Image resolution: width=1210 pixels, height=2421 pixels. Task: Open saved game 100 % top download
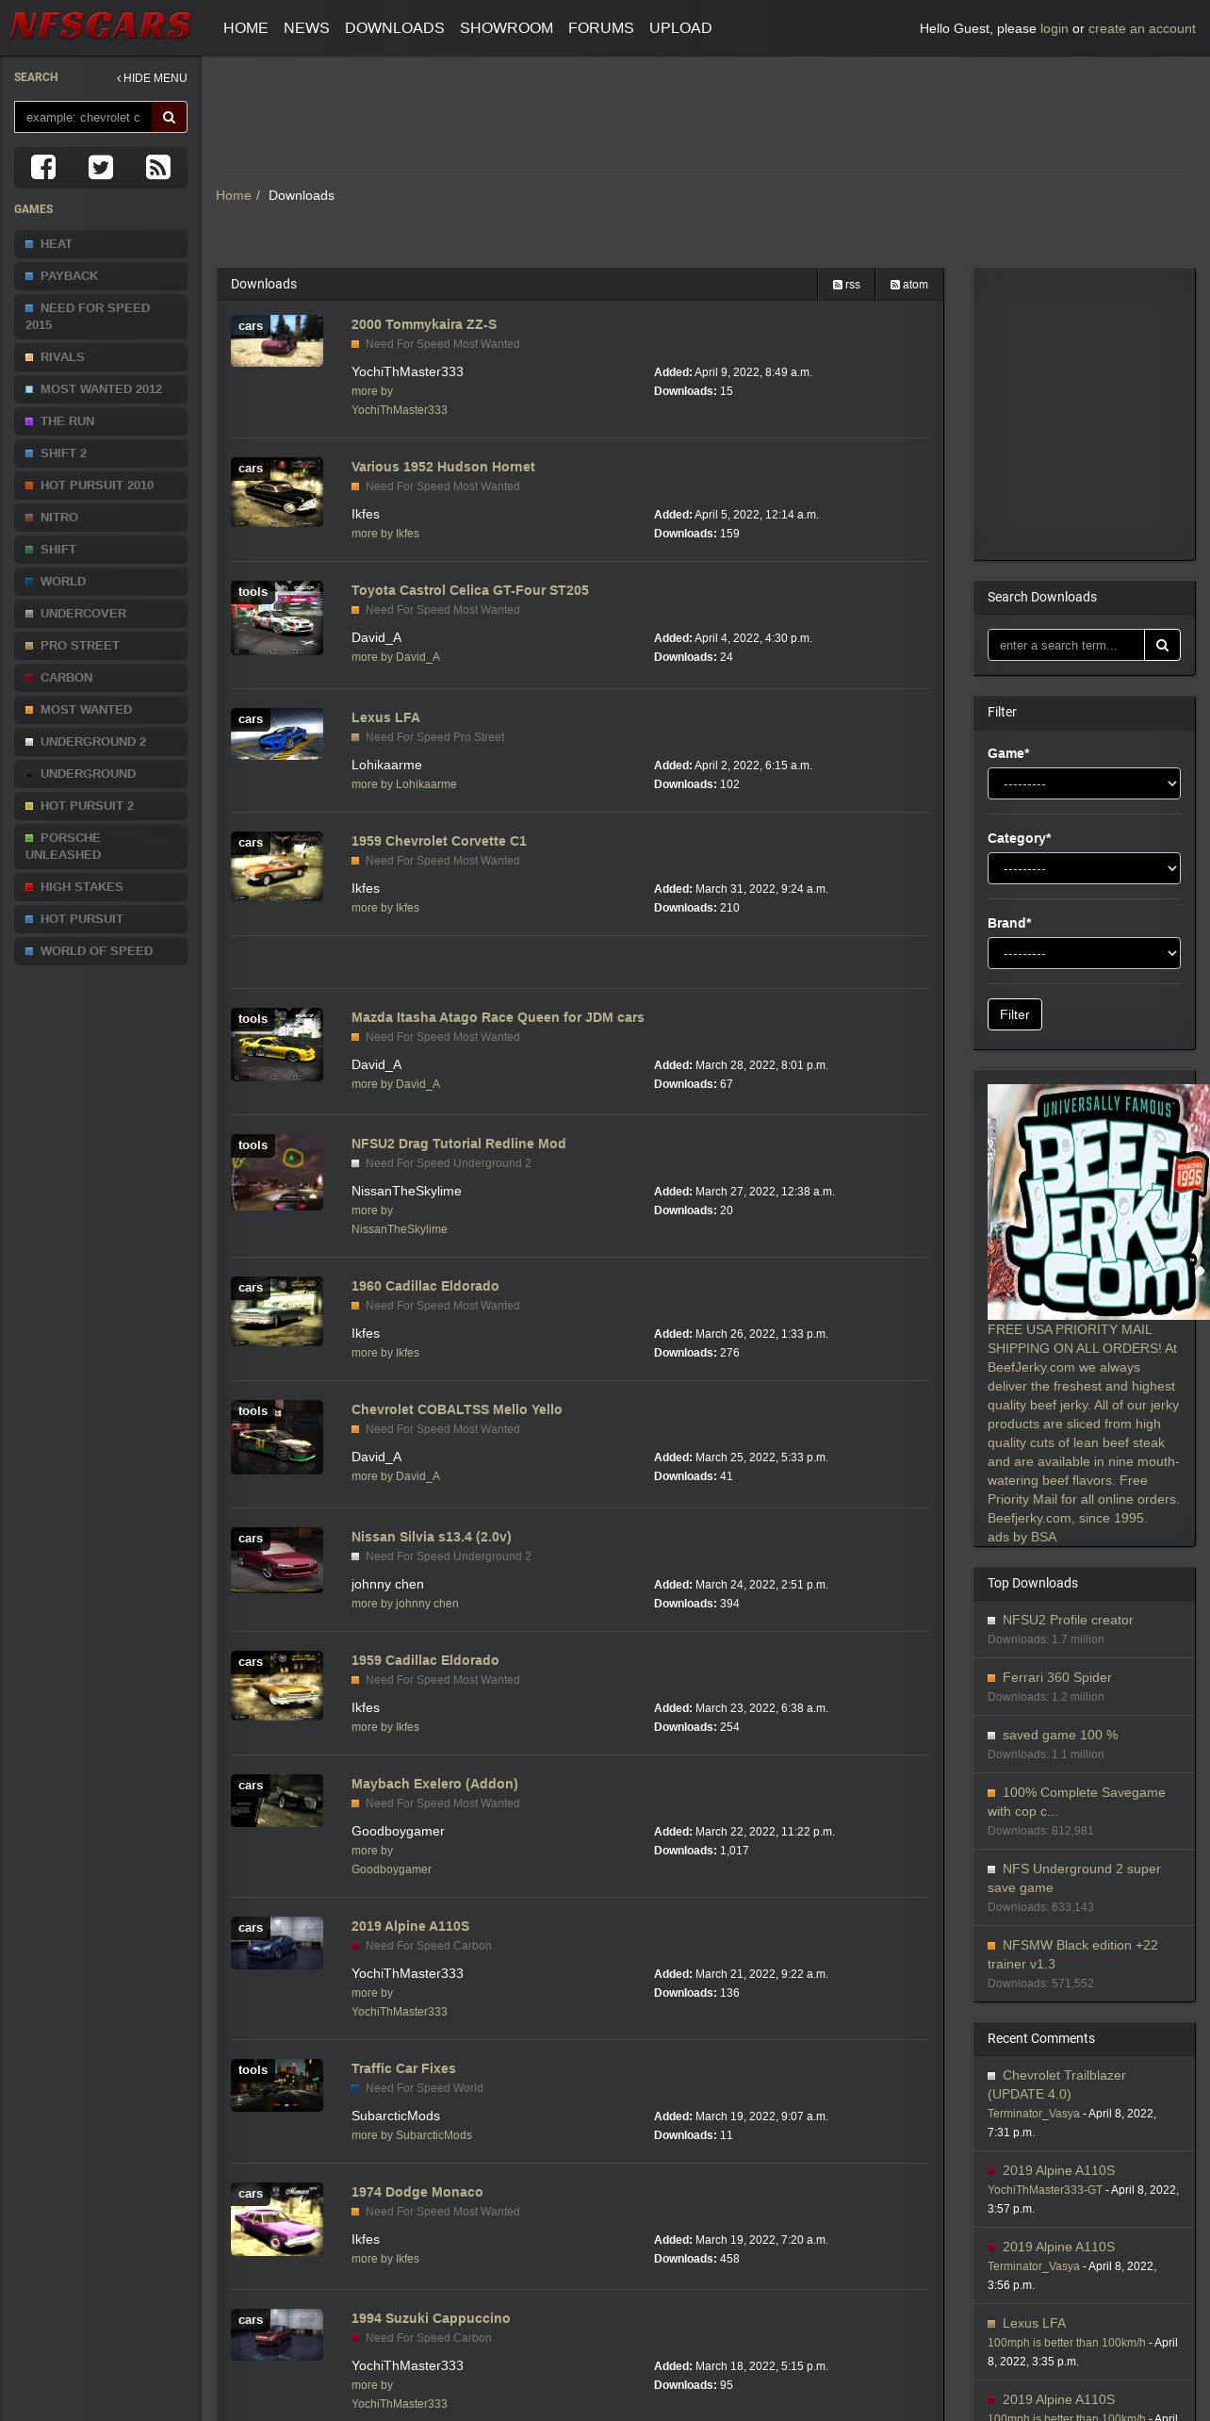pyautogui.click(x=1060, y=1735)
